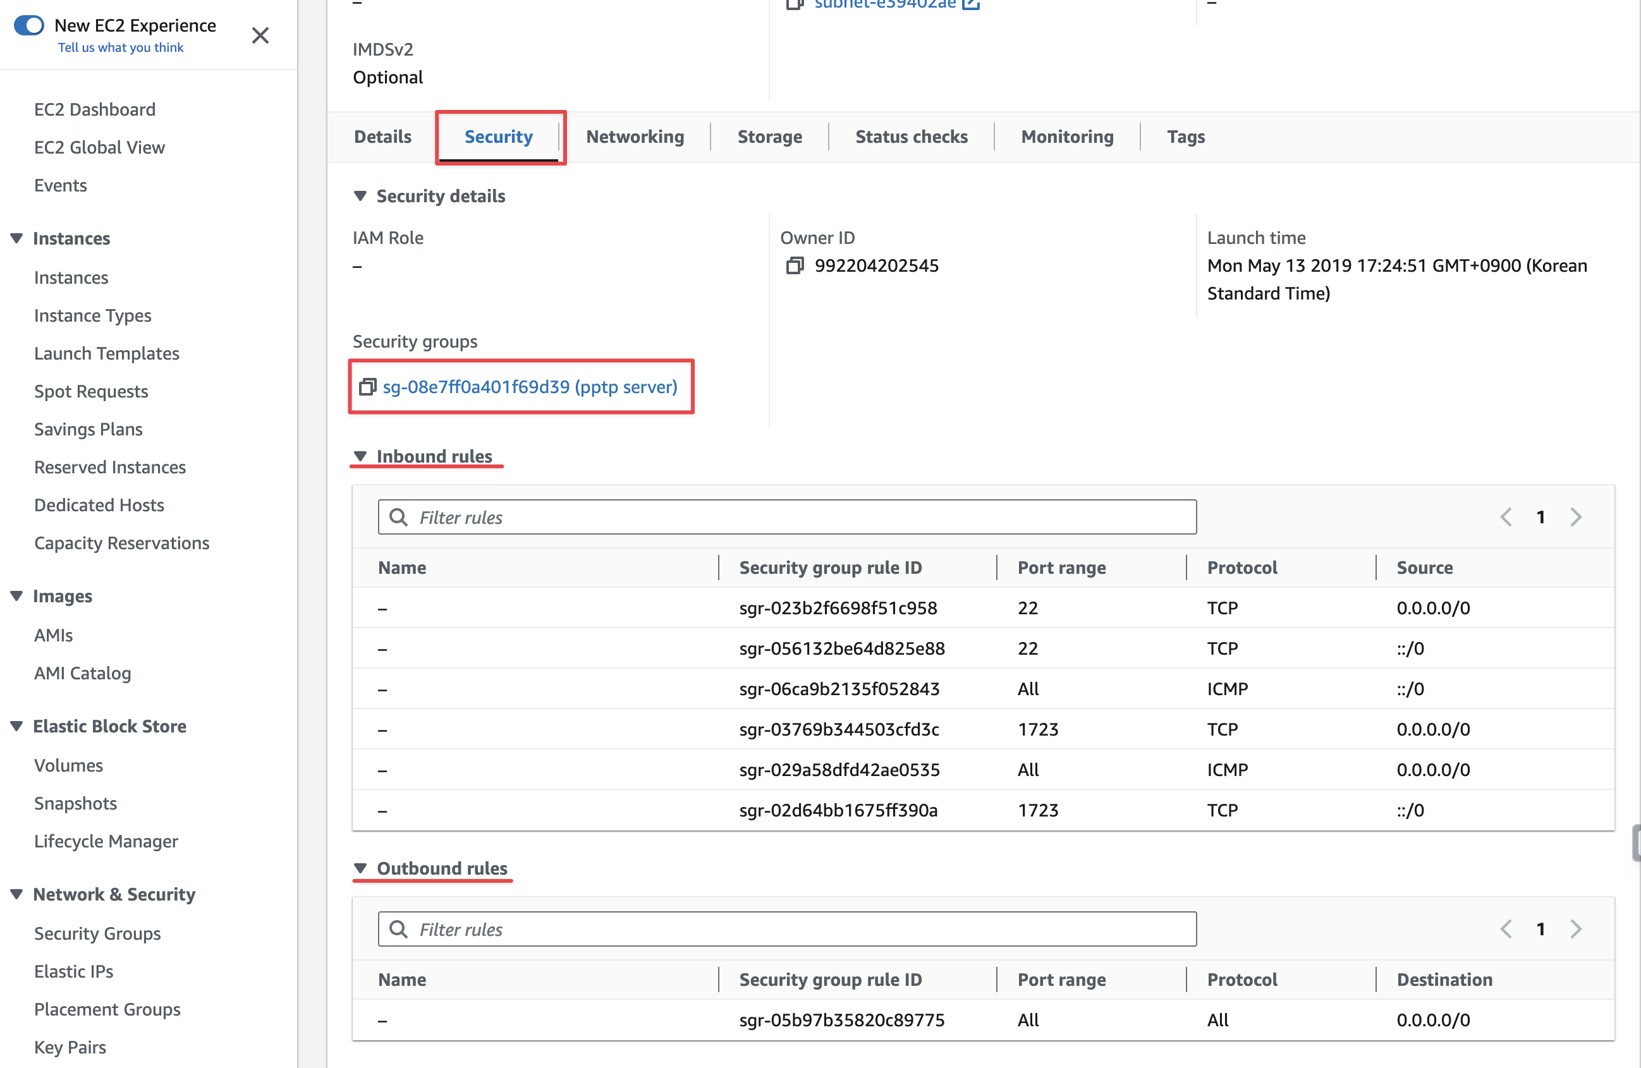The image size is (1641, 1068).
Task: Switch to the Status checks tab
Action: click(912, 137)
